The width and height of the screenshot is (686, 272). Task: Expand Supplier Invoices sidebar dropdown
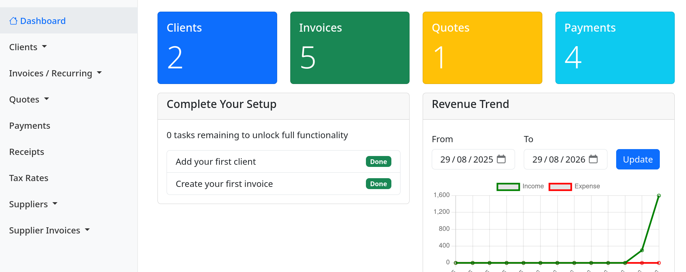(49, 230)
